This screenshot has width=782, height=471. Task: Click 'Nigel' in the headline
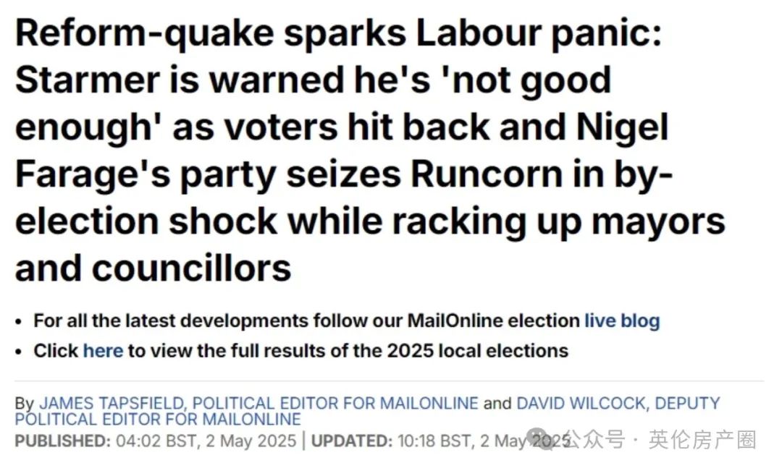click(623, 127)
